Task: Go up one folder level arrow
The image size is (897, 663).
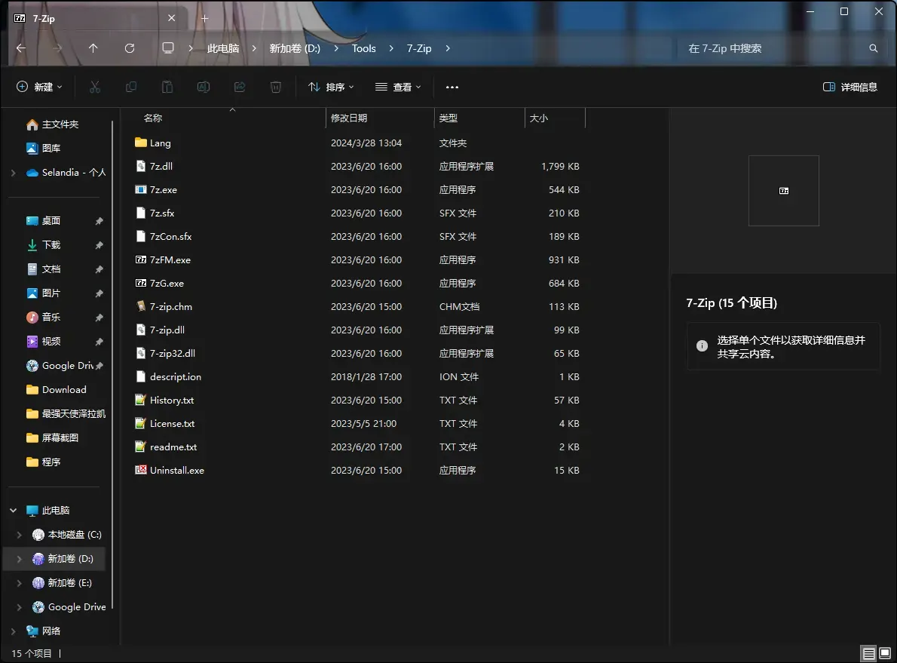Action: point(93,48)
